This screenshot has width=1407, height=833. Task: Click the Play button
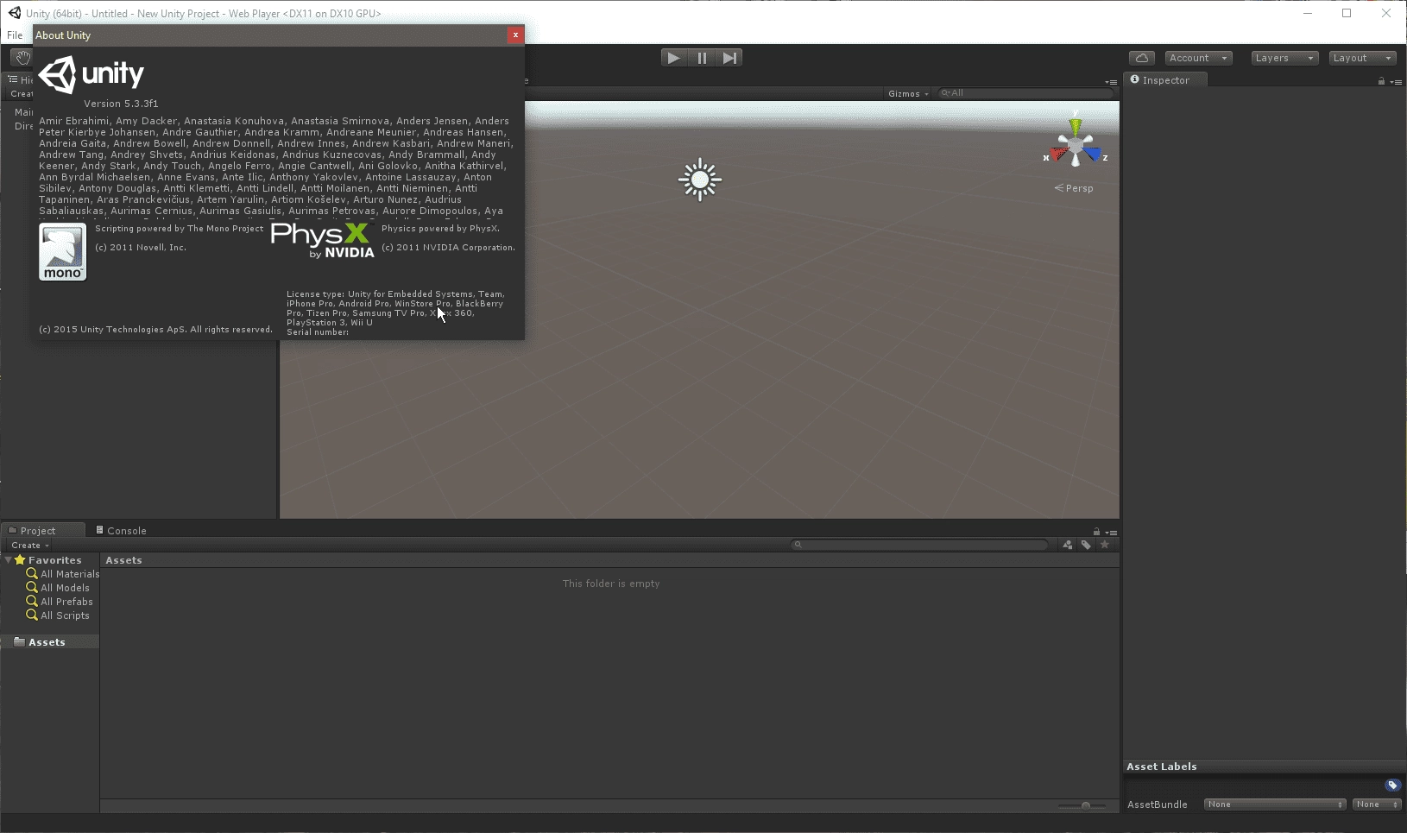tap(673, 58)
